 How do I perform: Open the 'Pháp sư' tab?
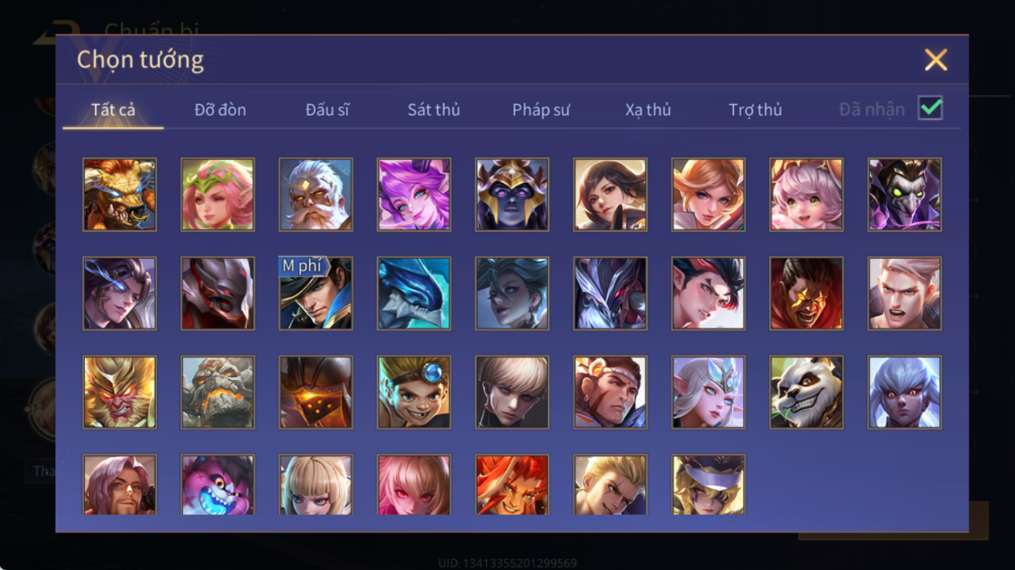541,110
